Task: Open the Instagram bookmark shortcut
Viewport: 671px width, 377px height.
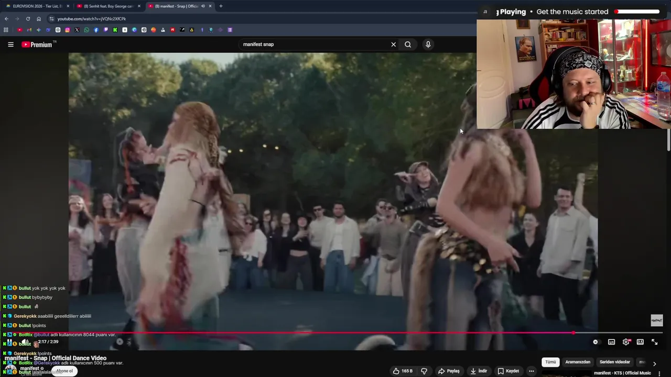Action: pyautogui.click(x=67, y=30)
